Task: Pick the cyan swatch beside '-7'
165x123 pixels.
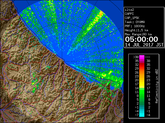Action: coord(142,115)
